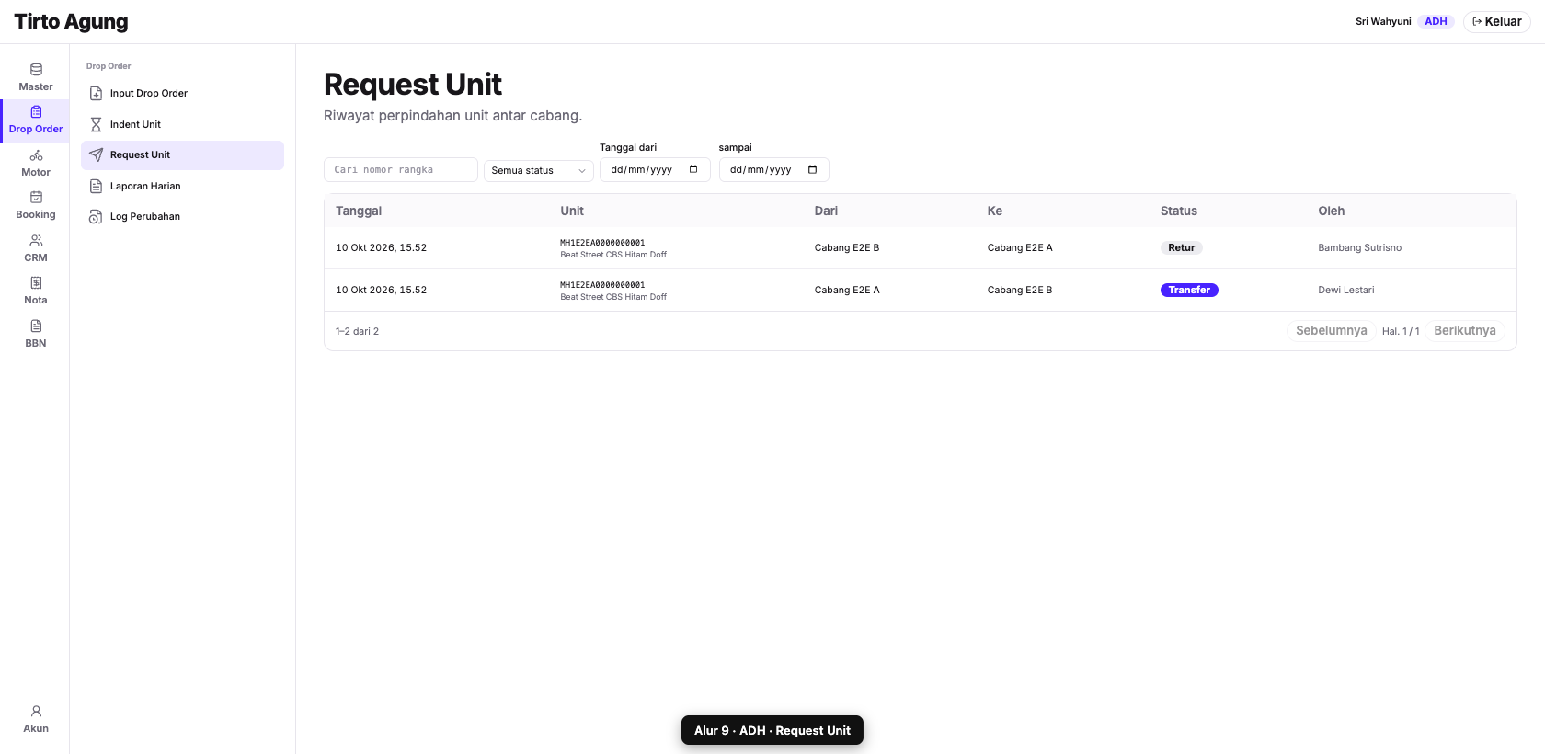
Task: Click the name Dewi Lestari
Action: point(1345,290)
